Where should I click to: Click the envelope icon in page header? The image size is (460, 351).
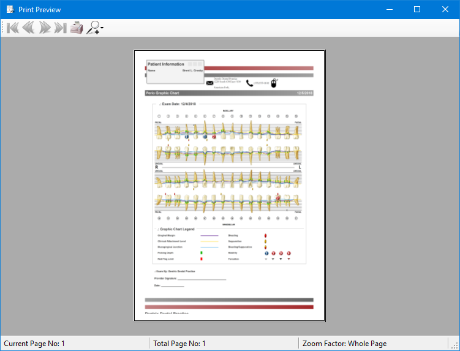(209, 83)
